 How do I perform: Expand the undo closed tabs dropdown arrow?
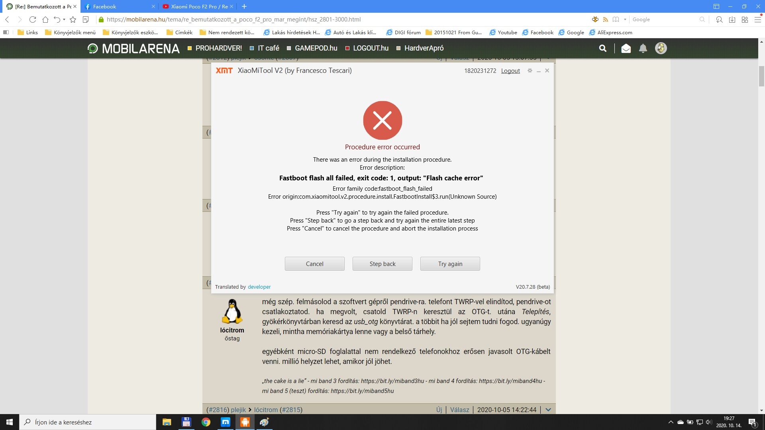64,19
